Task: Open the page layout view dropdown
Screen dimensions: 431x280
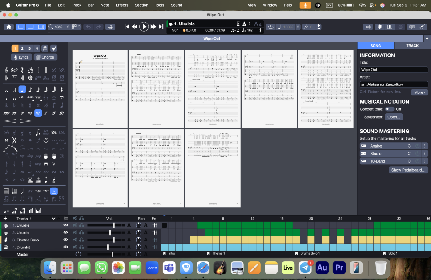Action: tap(76, 27)
